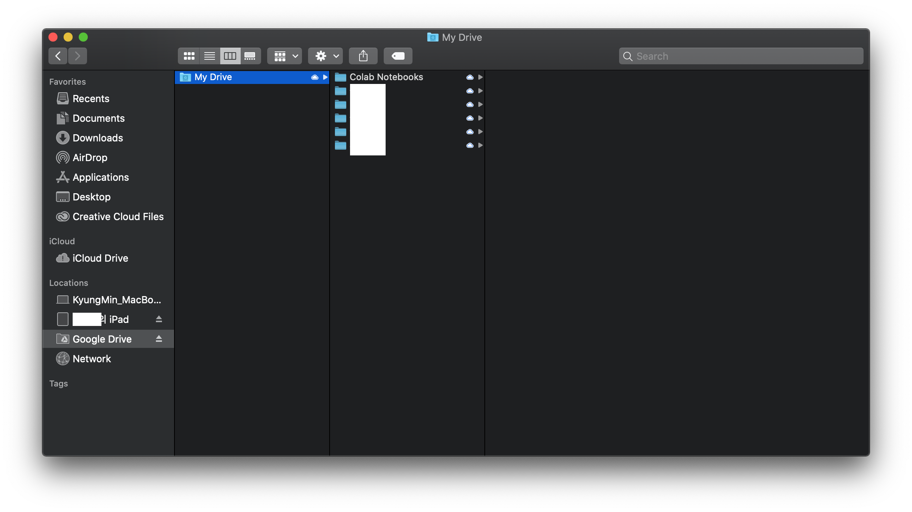Select iCloud Drive in sidebar
912x512 pixels.
coord(100,258)
